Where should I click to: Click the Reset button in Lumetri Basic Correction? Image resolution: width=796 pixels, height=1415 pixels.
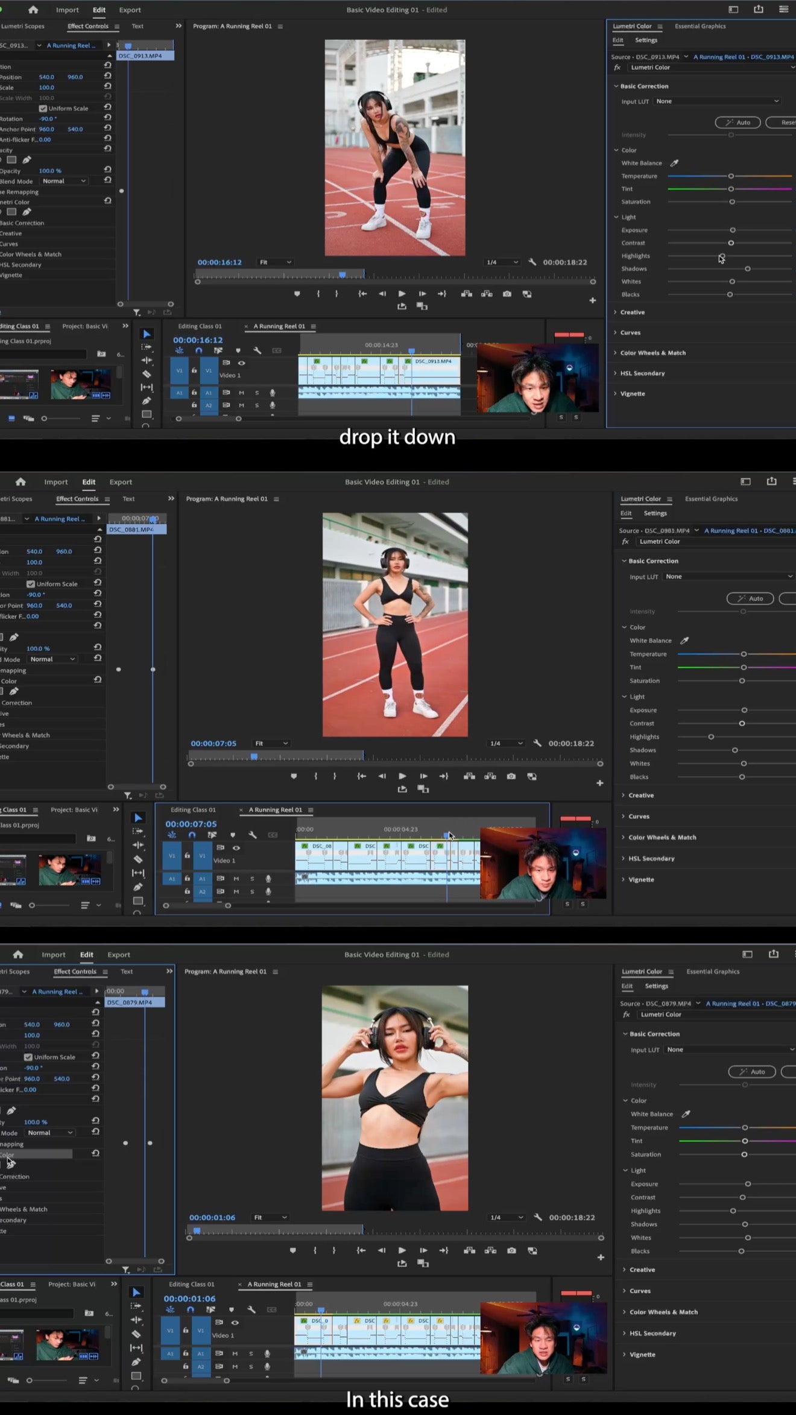783,122
